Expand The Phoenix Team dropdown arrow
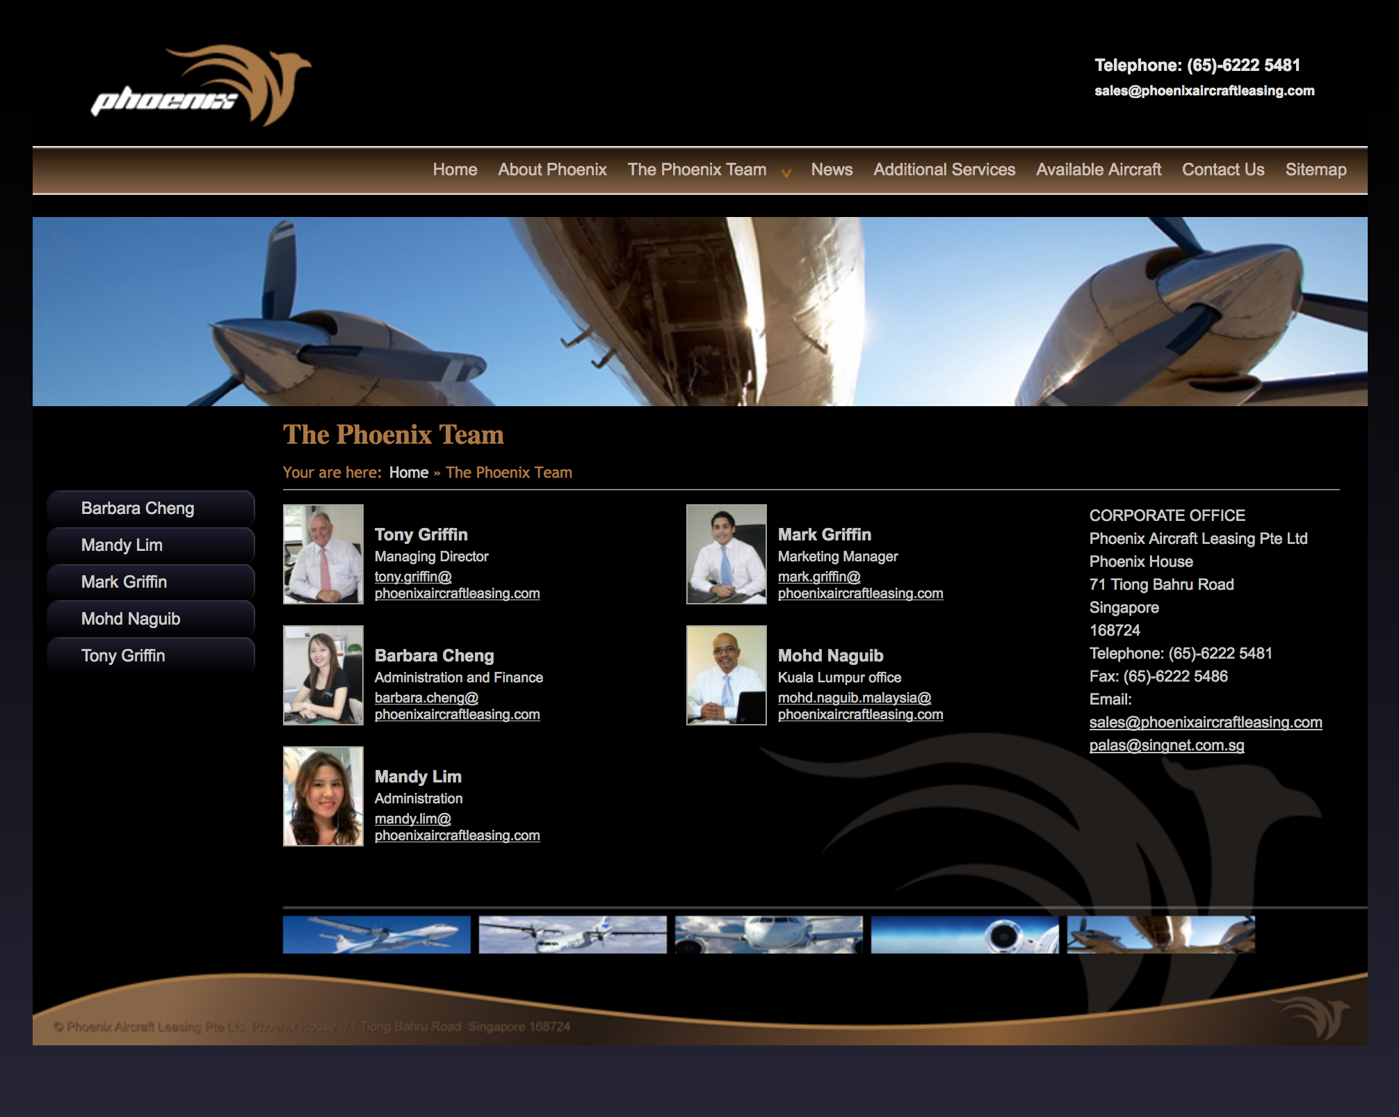The width and height of the screenshot is (1399, 1117). [x=786, y=173]
